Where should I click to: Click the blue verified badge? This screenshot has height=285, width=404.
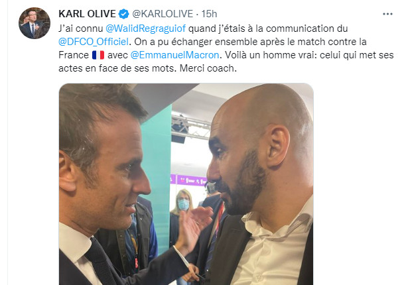[123, 14]
